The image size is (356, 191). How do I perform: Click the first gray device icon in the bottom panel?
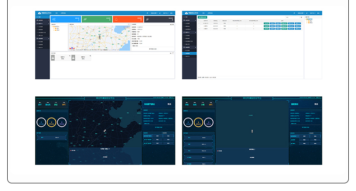pyautogui.click(x=53, y=58)
